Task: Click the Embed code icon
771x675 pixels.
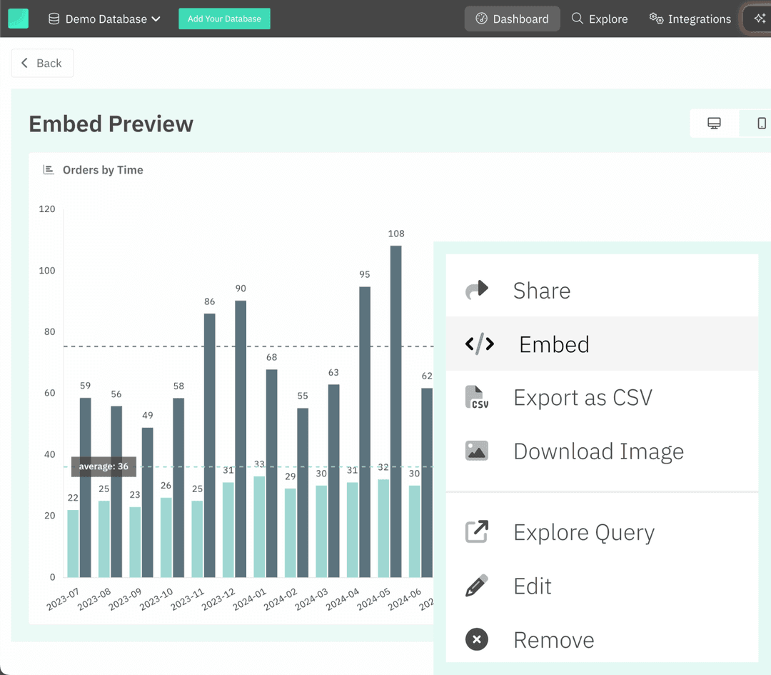Action: 479,344
